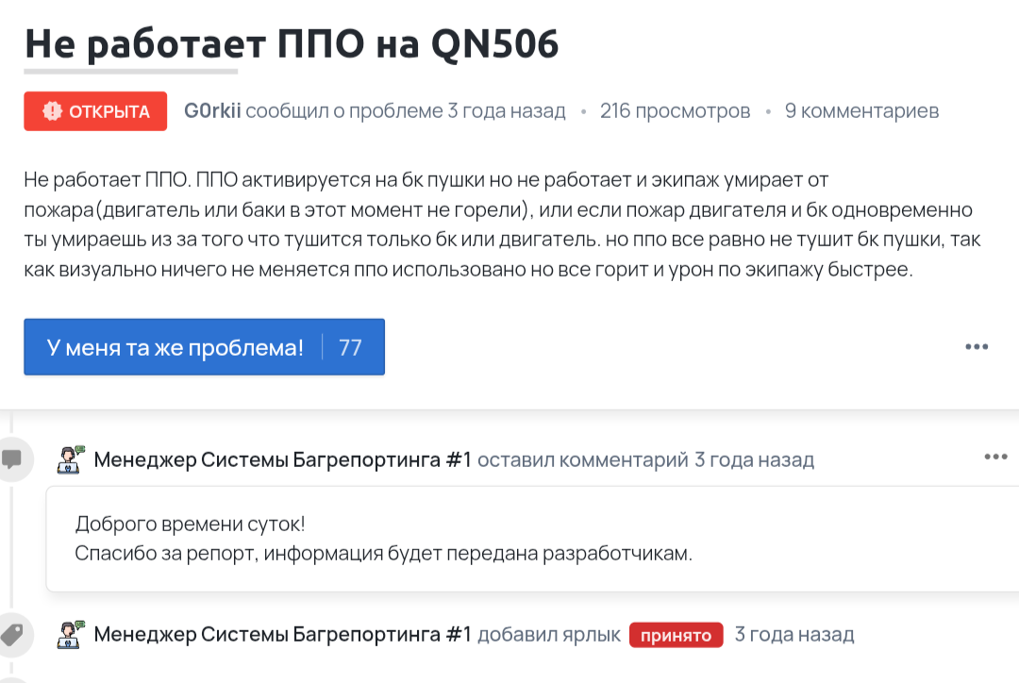Click the tag label icon in timeline

click(x=12, y=634)
